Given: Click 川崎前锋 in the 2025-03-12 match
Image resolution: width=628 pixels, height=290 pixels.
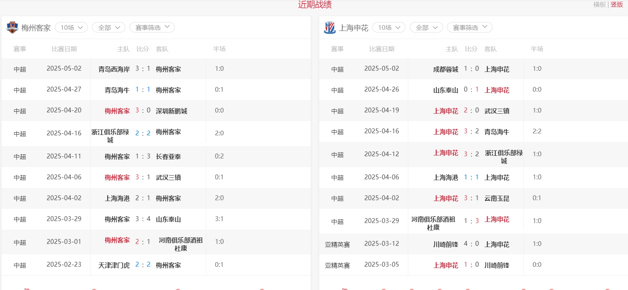Looking at the screenshot, I should (445, 244).
